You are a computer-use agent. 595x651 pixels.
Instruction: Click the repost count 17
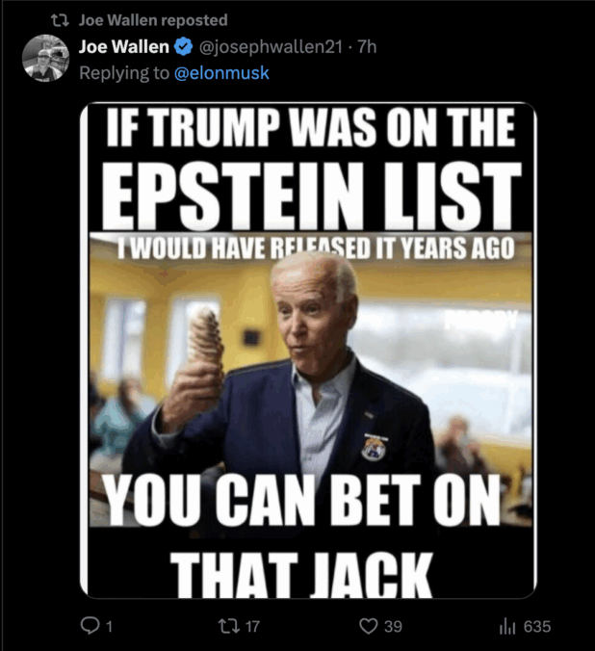[252, 626]
